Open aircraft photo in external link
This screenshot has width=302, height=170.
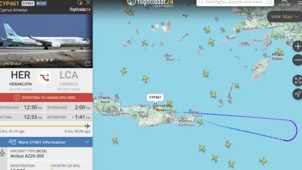88,63
